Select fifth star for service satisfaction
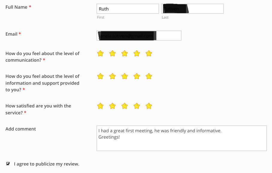The image size is (272, 173). click(149, 106)
